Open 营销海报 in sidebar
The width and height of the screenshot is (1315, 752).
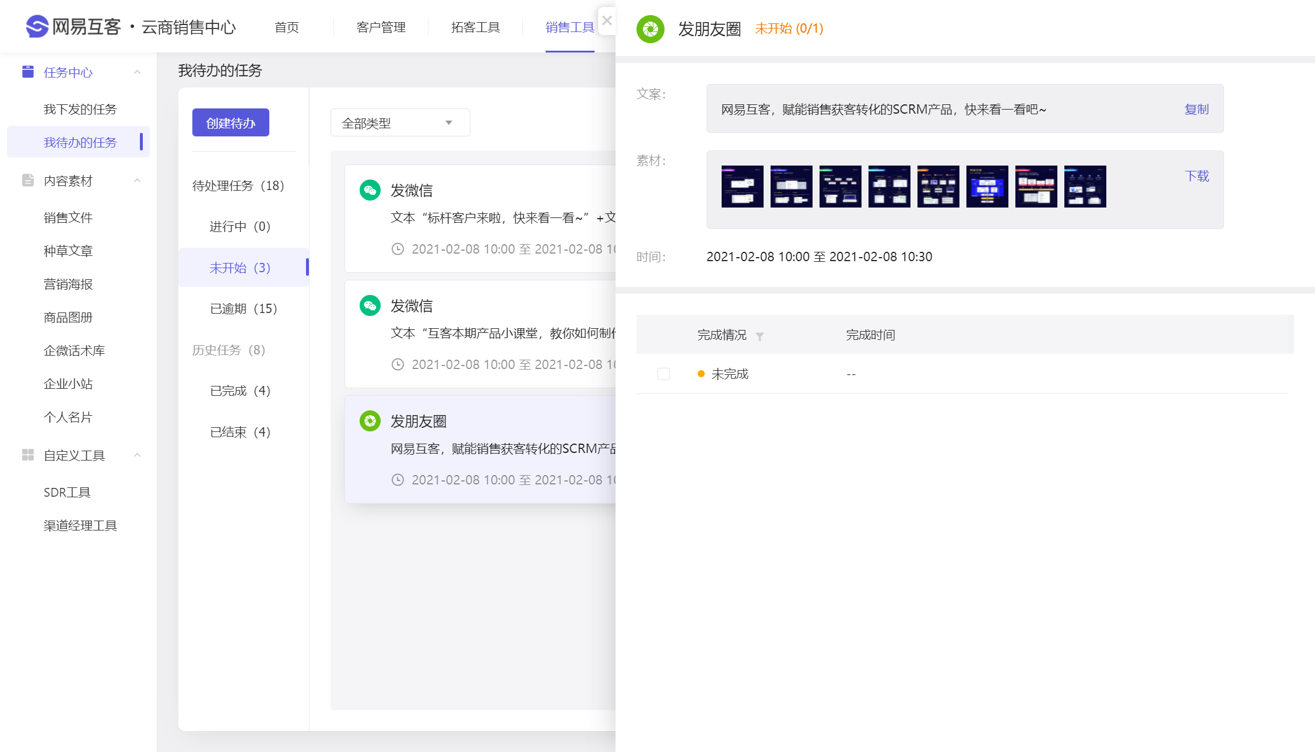tap(68, 284)
